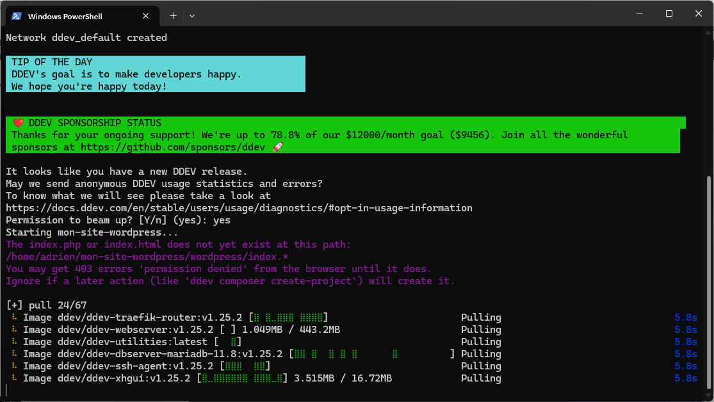Click '1.049MB / 443.2MB' webserver size
Viewport: 714px width, 402px height.
(x=291, y=330)
